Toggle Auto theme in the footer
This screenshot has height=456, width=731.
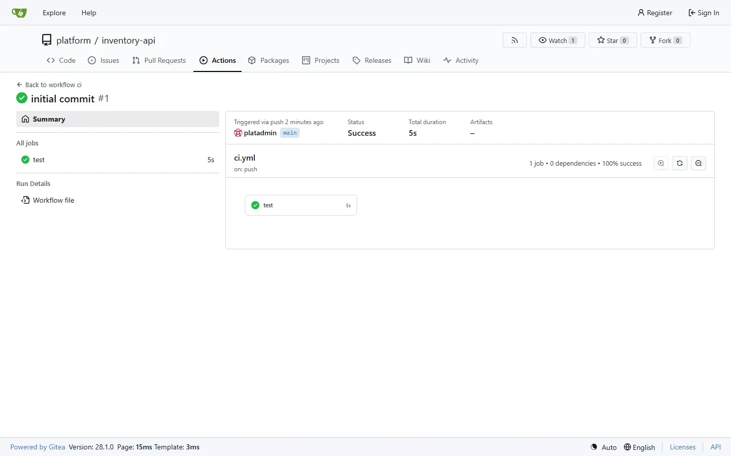point(604,447)
